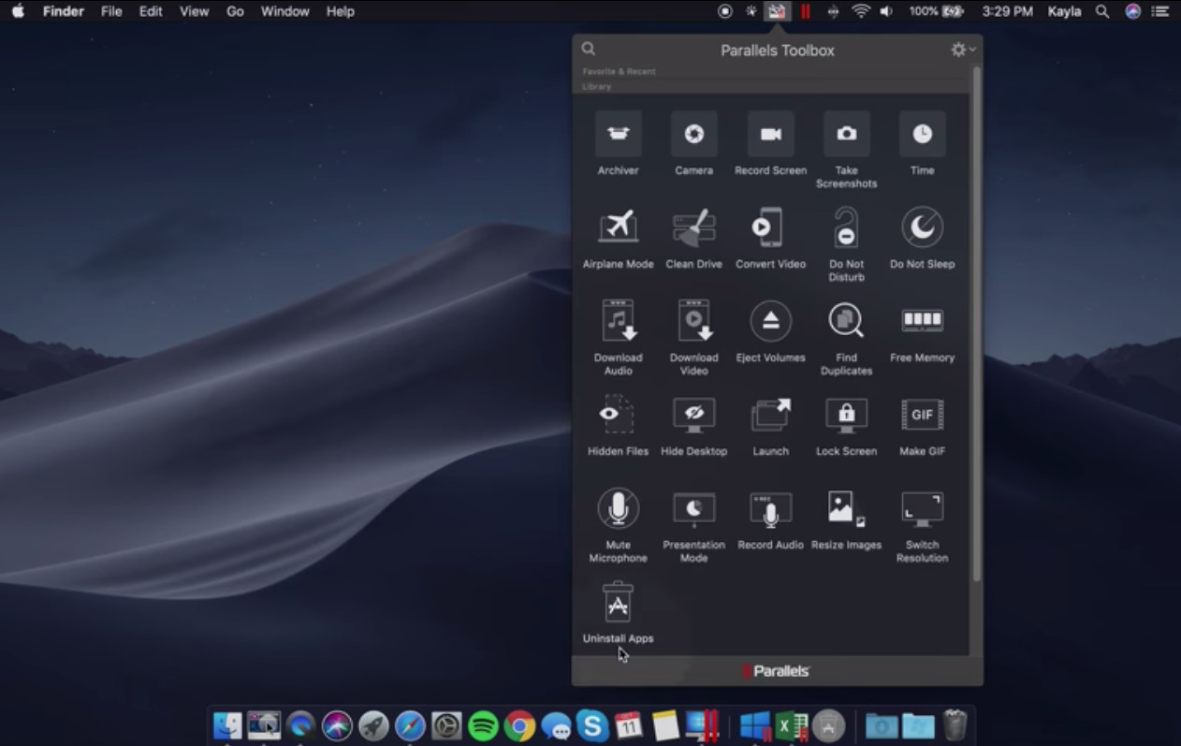Click the "Library" section header
The image size is (1181, 746).
[x=597, y=86]
